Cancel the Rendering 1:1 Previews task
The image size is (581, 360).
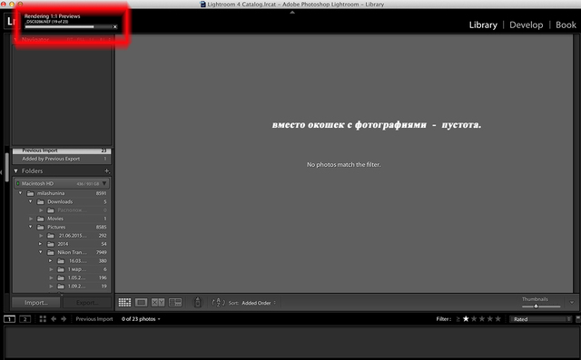pos(115,26)
